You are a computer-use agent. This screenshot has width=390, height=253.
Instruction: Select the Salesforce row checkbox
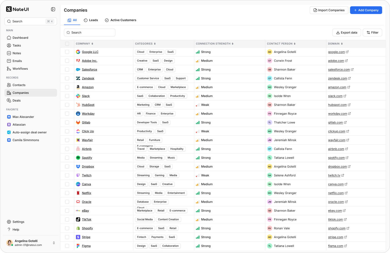tap(67, 69)
